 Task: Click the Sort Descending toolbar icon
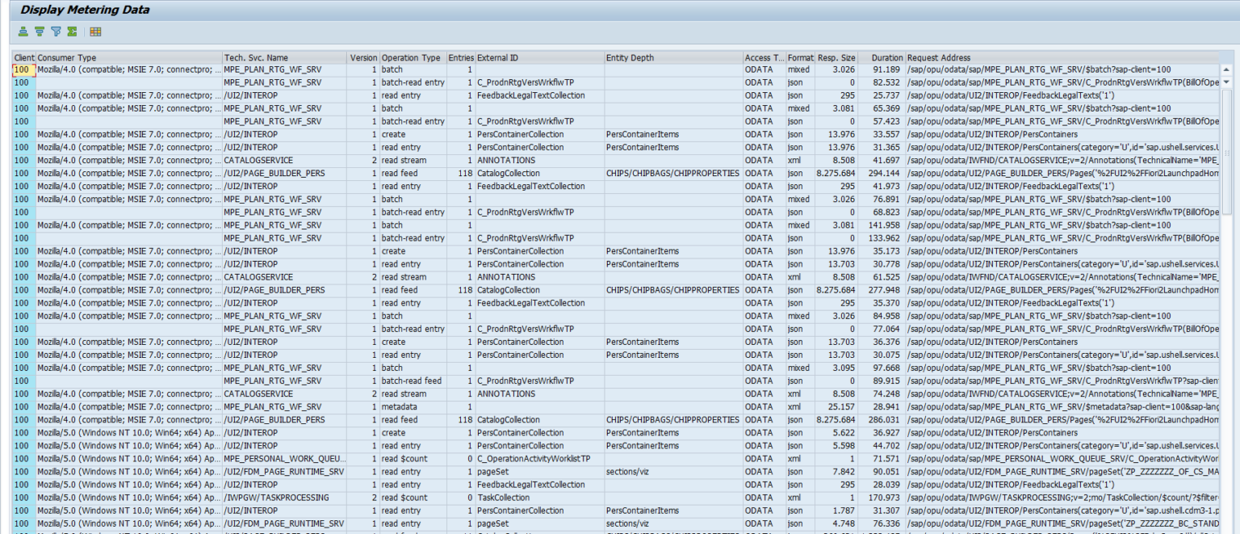pyautogui.click(x=40, y=32)
